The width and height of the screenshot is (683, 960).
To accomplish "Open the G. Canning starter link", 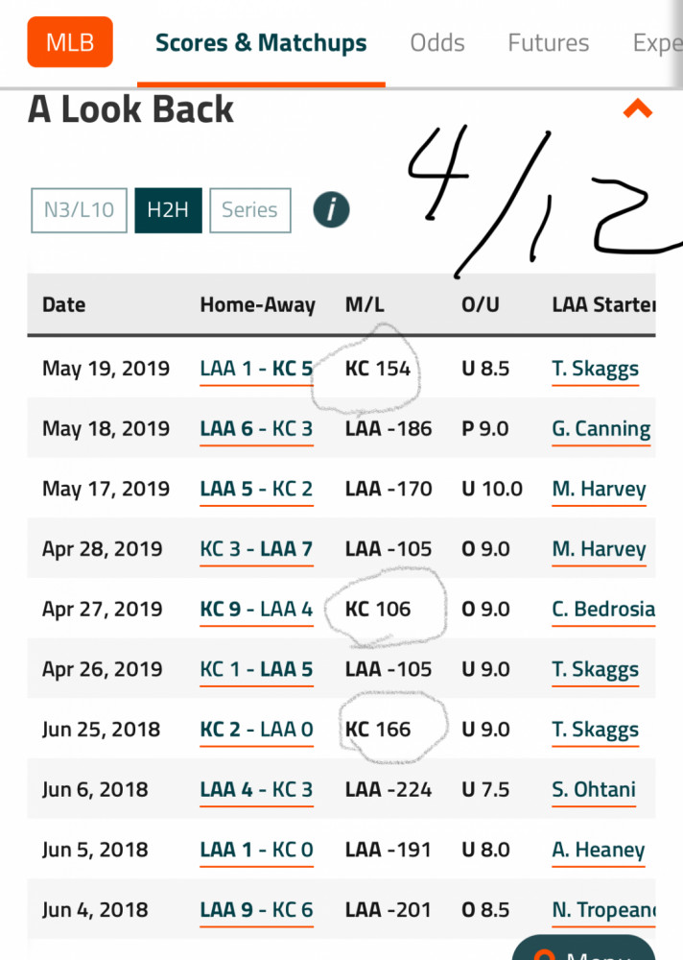I will (601, 428).
